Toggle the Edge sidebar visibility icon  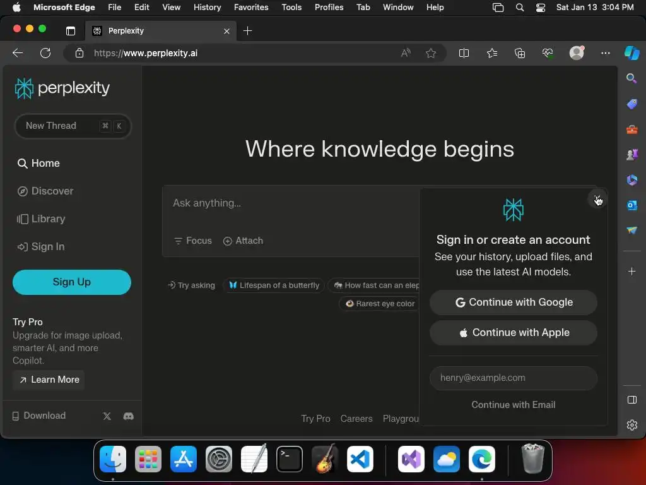tap(632, 400)
